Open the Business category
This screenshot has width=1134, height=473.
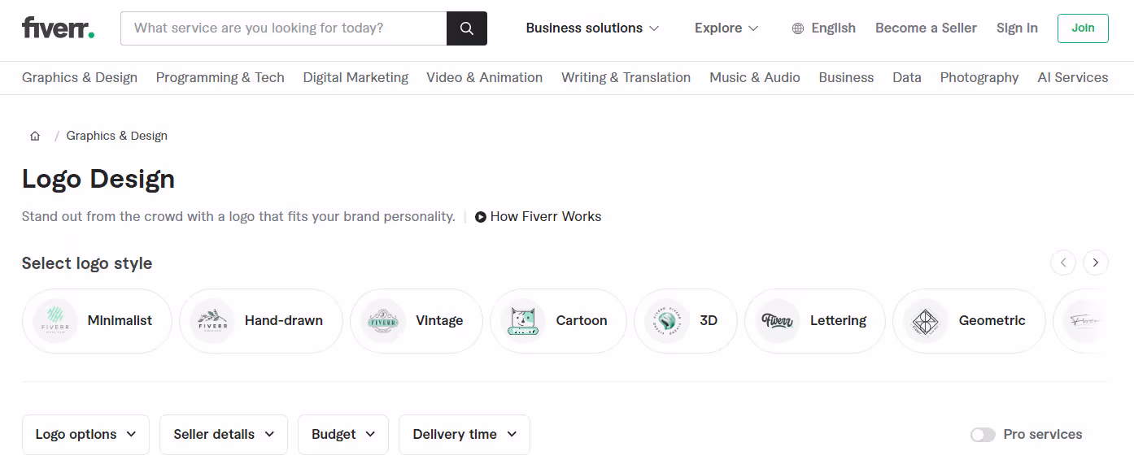[846, 78]
